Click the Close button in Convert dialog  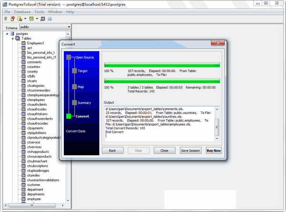(164, 151)
